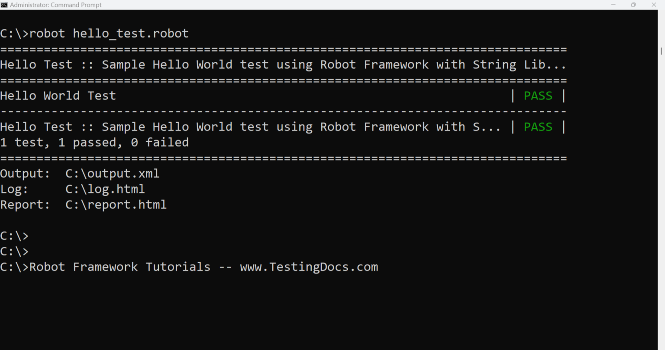This screenshot has width=665, height=350.
Task: Click the Log: label text
Action: 14,189
